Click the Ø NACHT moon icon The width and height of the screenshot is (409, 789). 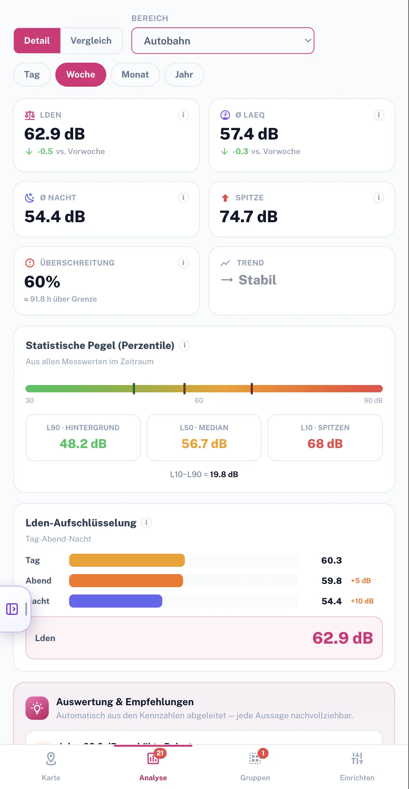click(29, 198)
